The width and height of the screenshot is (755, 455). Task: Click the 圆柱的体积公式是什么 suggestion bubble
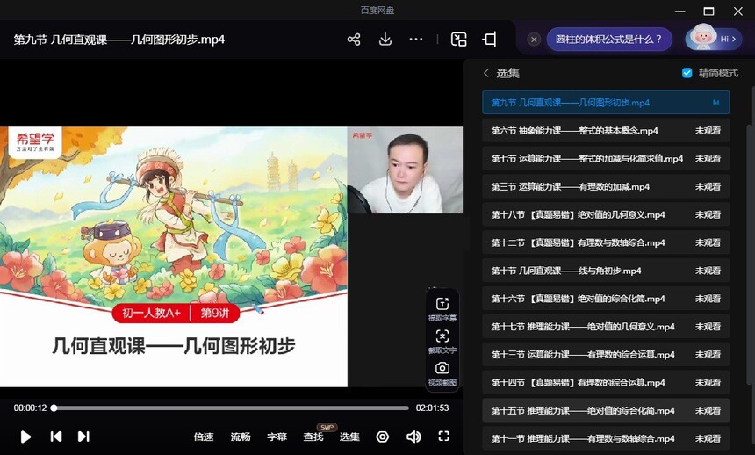pos(608,40)
